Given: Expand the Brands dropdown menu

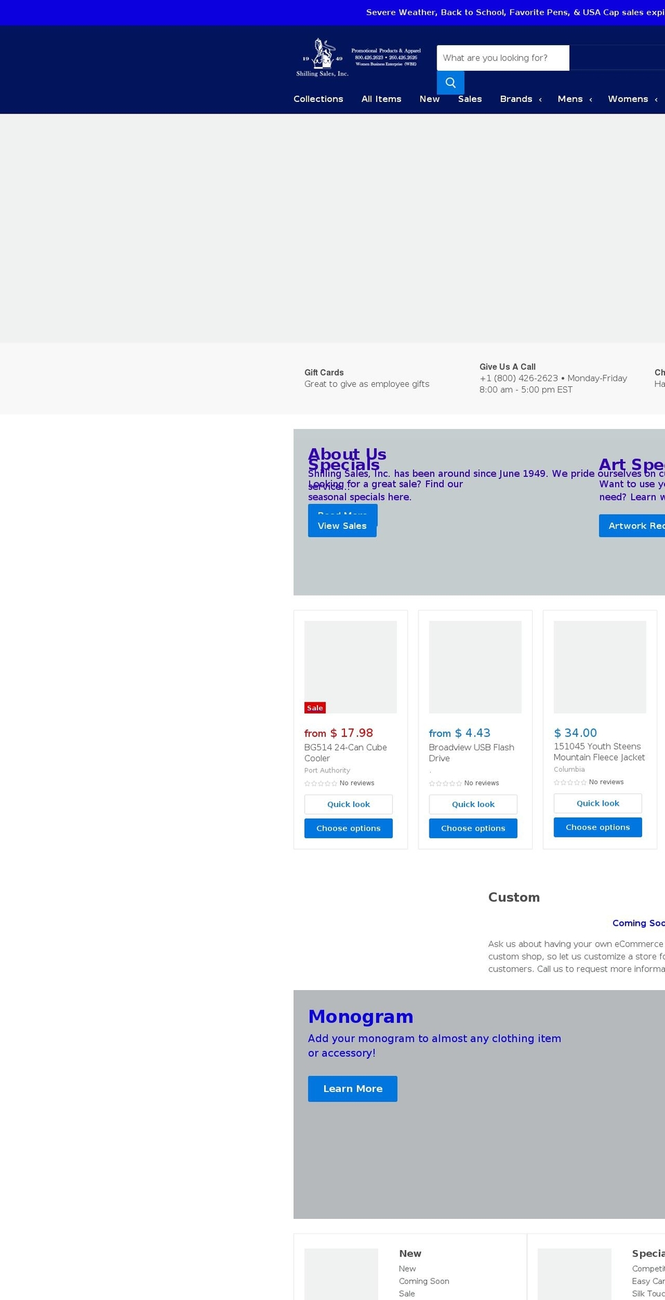Looking at the screenshot, I should point(521,99).
